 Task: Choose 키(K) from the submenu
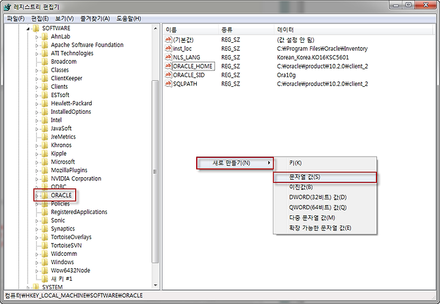pos(325,163)
